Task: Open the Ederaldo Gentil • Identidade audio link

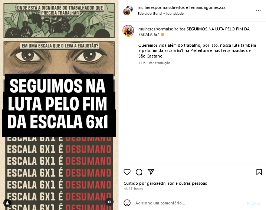Action: coord(161,14)
